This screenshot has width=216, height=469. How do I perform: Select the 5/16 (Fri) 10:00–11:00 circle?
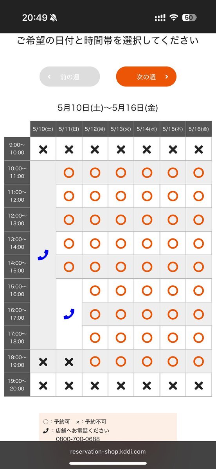[199, 172]
